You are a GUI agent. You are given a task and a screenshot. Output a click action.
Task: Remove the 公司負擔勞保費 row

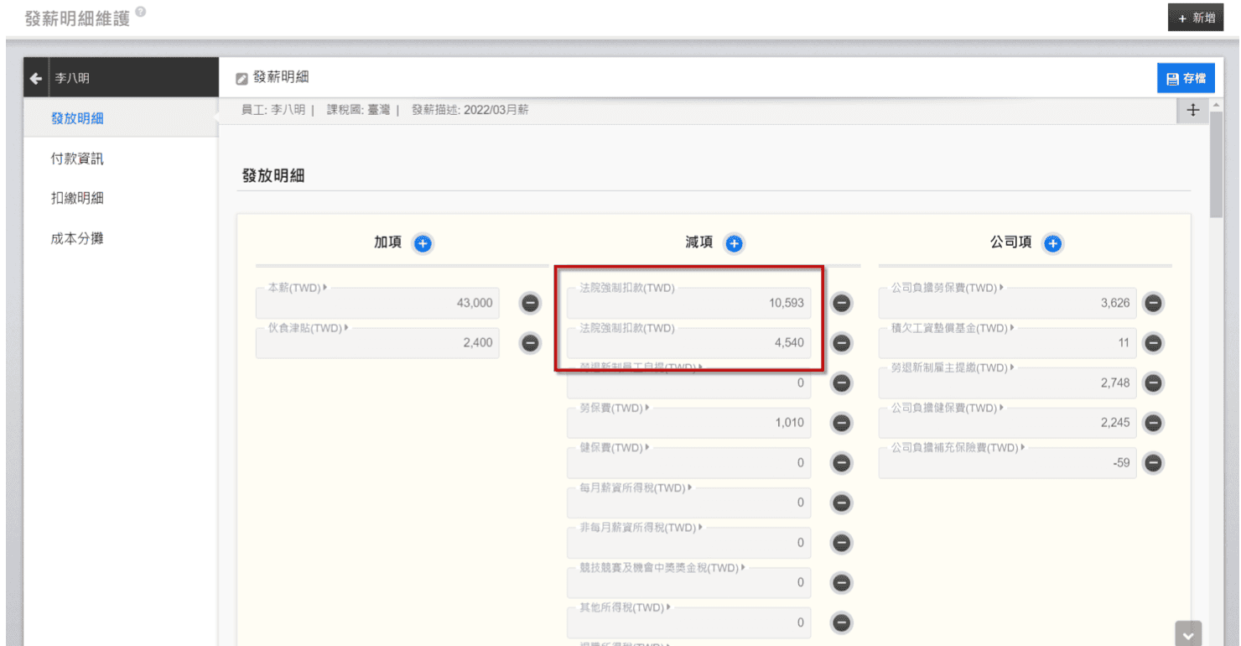coord(1153,303)
